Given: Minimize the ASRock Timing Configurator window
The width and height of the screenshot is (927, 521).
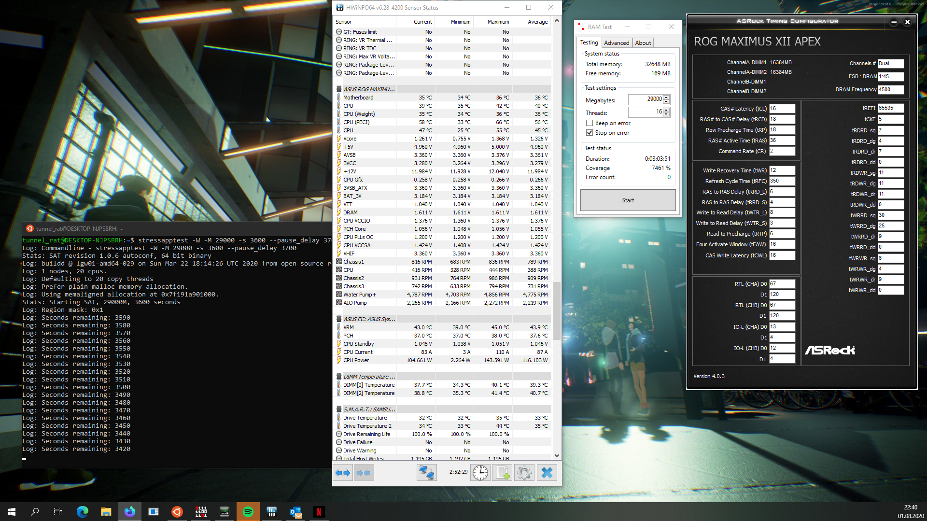Looking at the screenshot, I should click(x=894, y=22).
